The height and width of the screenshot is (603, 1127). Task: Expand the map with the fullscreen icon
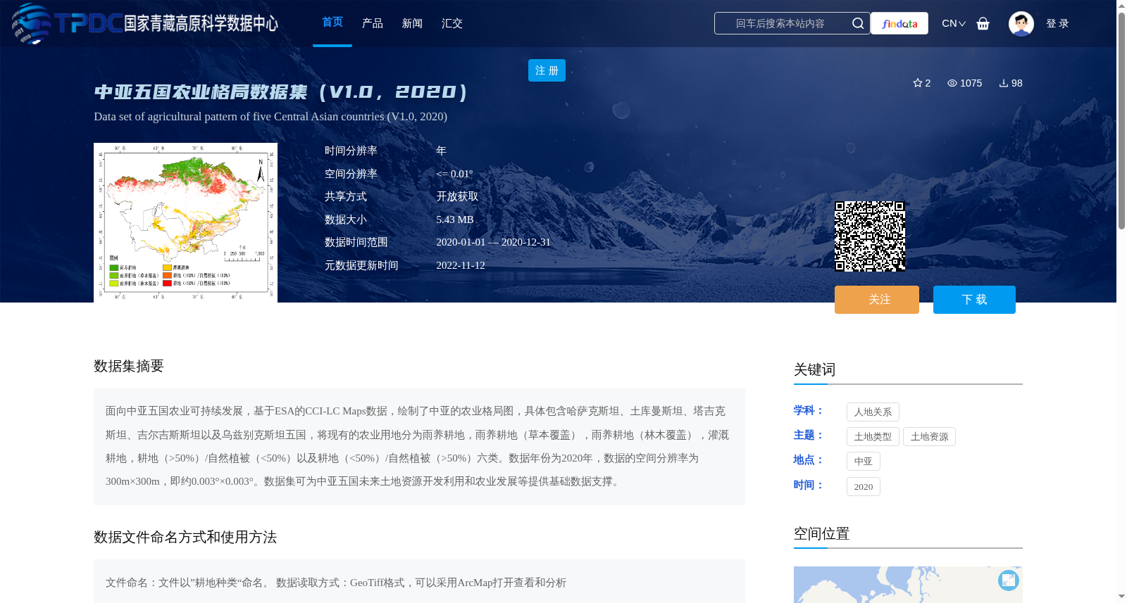tap(1008, 580)
